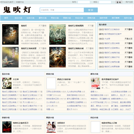Open the 西游之大娱乐家 title link
Screen dimensions: 134x134
(64, 79)
